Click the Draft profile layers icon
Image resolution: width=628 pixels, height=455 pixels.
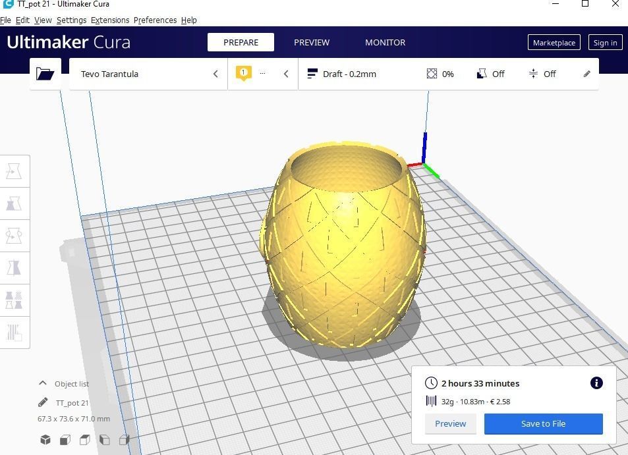[312, 74]
